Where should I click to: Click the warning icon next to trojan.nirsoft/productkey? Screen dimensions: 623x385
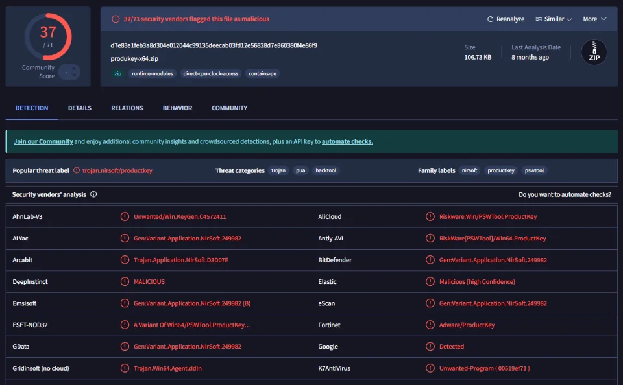click(x=77, y=170)
